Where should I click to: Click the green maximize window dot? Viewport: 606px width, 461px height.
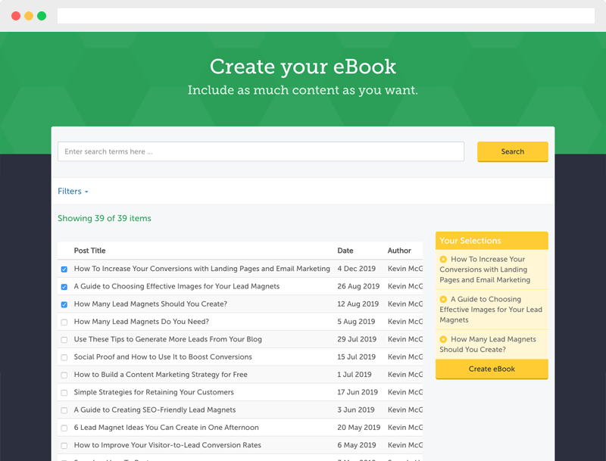pyautogui.click(x=42, y=16)
